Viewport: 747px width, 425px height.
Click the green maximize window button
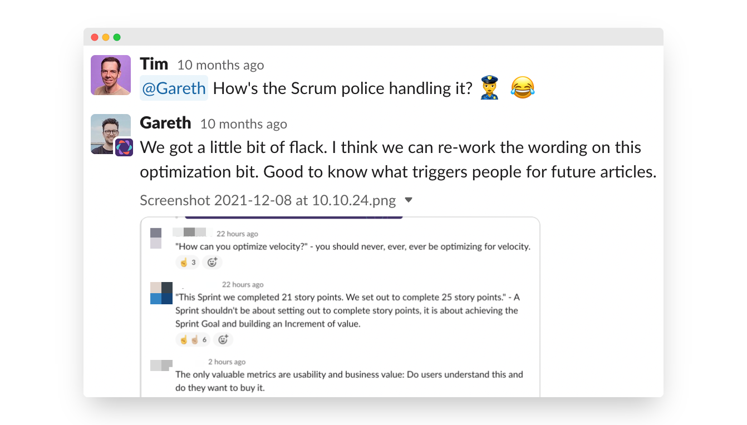tap(117, 37)
